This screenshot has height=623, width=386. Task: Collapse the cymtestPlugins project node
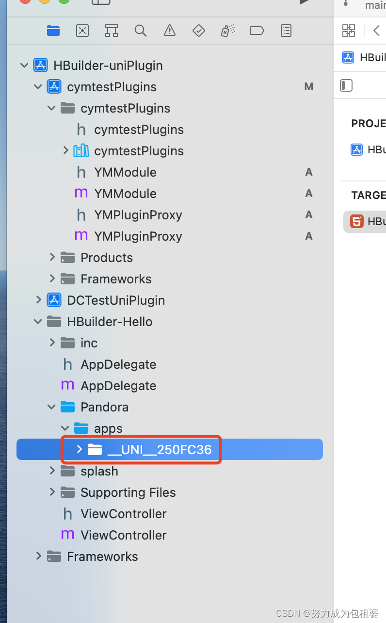coord(38,87)
